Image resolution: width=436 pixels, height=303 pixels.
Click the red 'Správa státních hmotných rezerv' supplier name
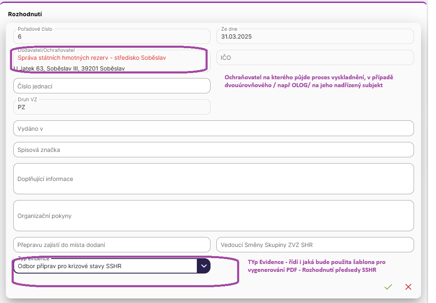tap(92, 58)
